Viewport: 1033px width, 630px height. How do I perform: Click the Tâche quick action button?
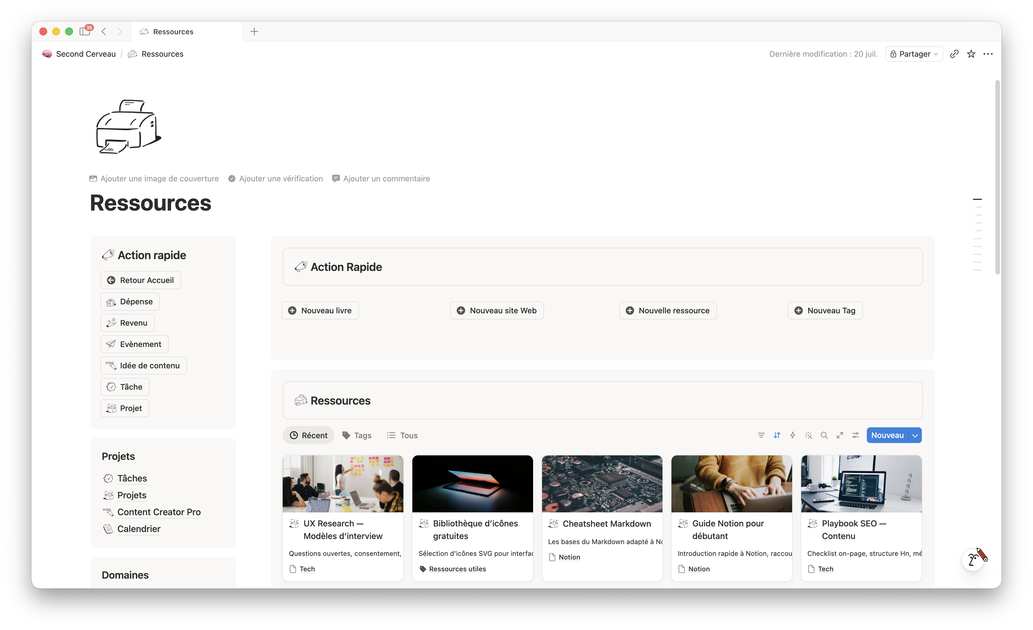coord(125,387)
